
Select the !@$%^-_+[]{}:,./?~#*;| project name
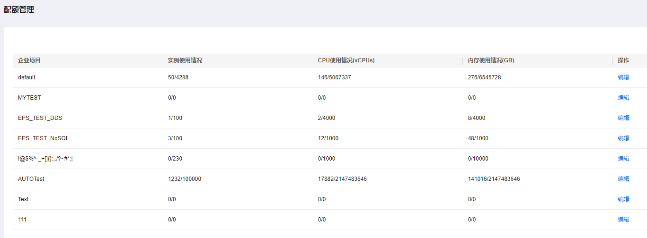(x=45, y=159)
